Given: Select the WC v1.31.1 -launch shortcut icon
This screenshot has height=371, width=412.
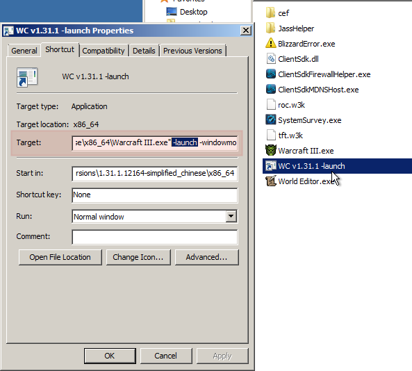Looking at the screenshot, I should point(271,166).
